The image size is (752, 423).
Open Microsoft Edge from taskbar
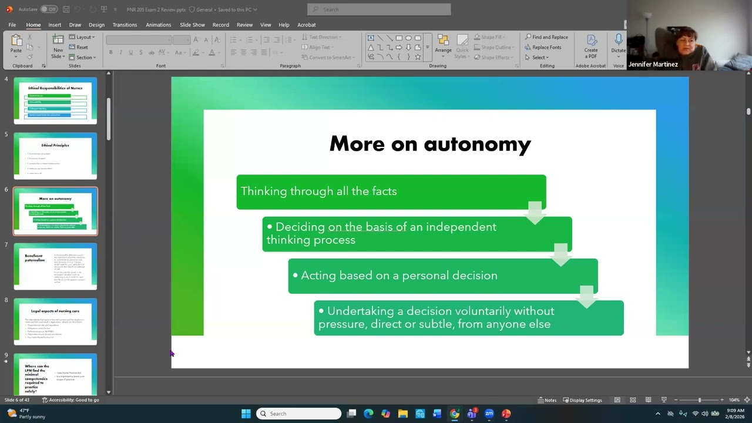(x=368, y=414)
